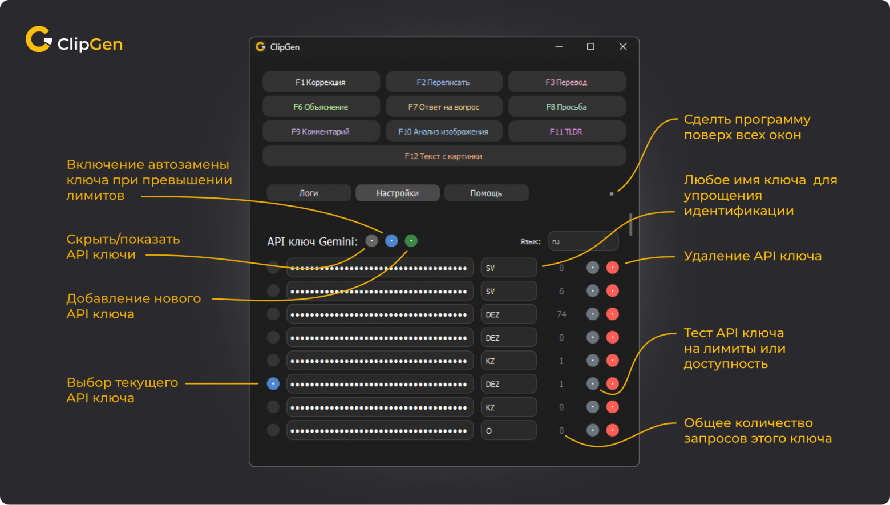Click the F3 Перевод button
Screen dimensions: 890x505
tap(567, 82)
